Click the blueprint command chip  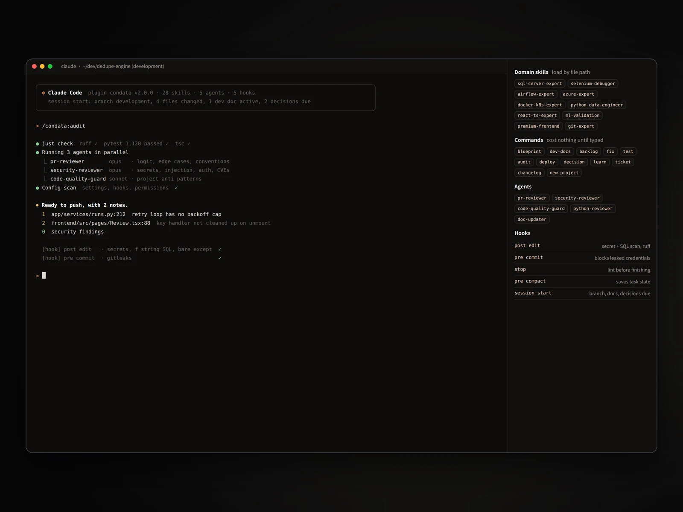click(x=529, y=151)
